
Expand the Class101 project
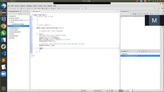8,16
